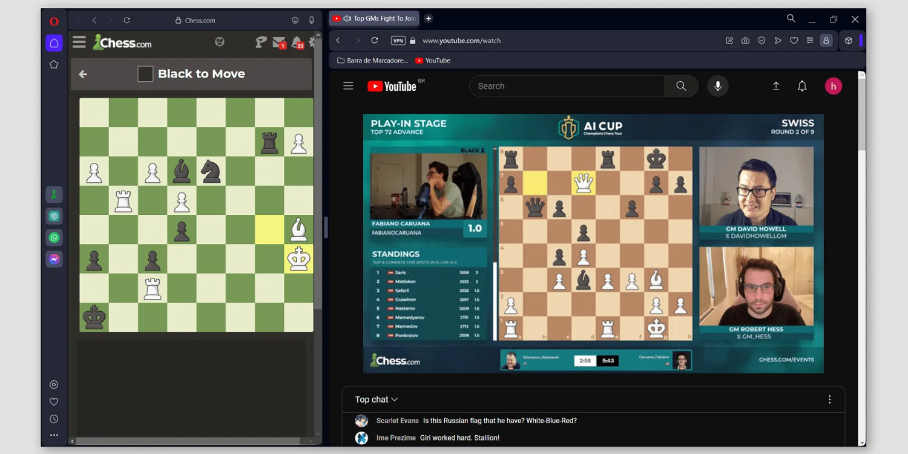This screenshot has height=454, width=908.
Task: Open Messenger in the Opera sidebar
Action: (x=54, y=259)
